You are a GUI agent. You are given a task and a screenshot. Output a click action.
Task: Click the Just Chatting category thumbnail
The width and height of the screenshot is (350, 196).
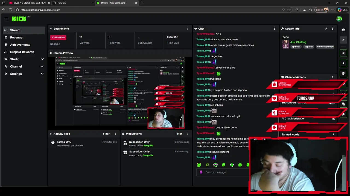[286, 44]
